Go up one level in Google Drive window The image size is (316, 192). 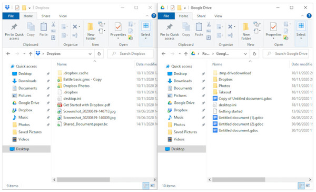pyautogui.click(x=186, y=54)
